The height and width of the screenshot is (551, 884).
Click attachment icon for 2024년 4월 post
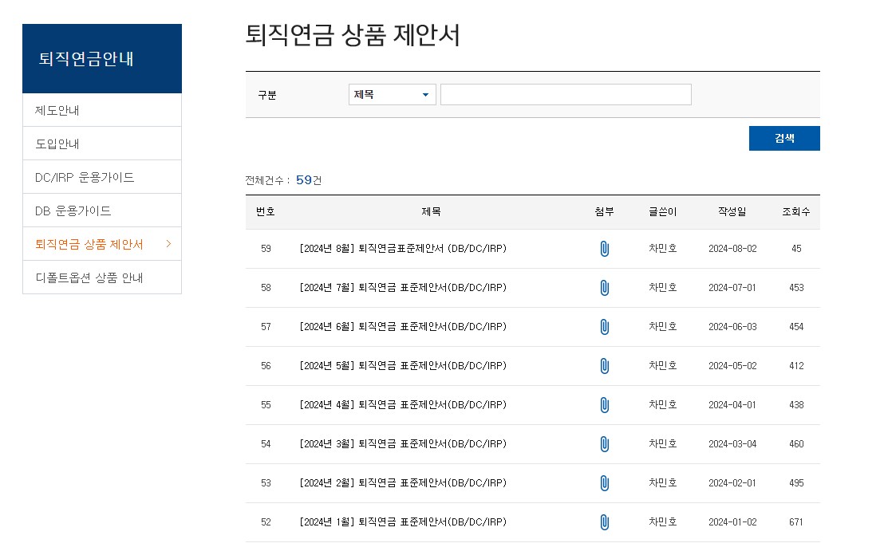604,405
